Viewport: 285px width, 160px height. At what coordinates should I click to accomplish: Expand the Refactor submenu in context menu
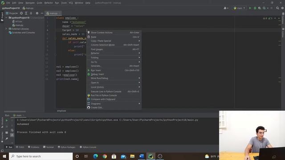coord(114,53)
